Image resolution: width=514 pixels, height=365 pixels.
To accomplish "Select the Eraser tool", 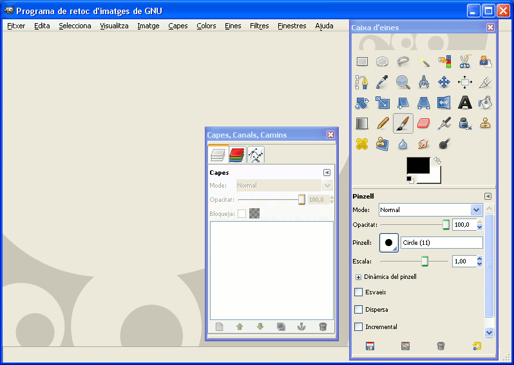I will pos(424,123).
